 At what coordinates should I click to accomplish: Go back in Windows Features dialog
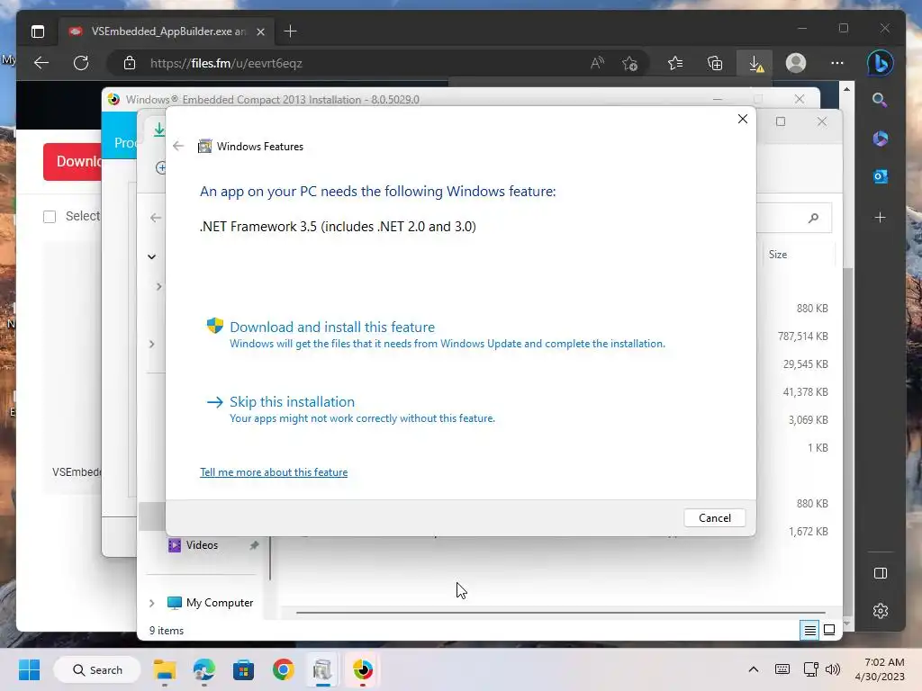[x=178, y=147]
